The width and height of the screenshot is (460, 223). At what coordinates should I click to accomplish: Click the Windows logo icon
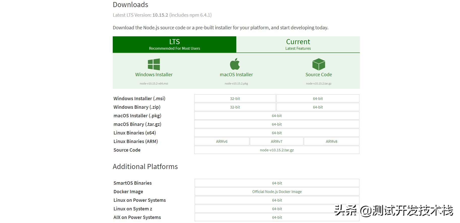pyautogui.click(x=154, y=64)
